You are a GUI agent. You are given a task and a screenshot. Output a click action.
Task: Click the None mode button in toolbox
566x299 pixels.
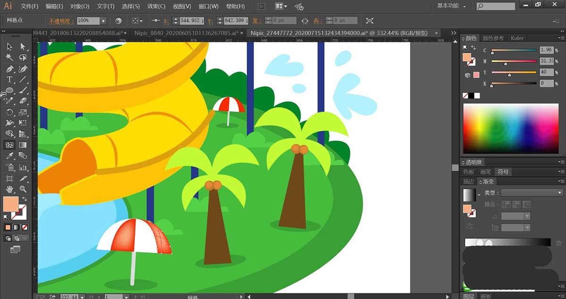[x=25, y=227]
